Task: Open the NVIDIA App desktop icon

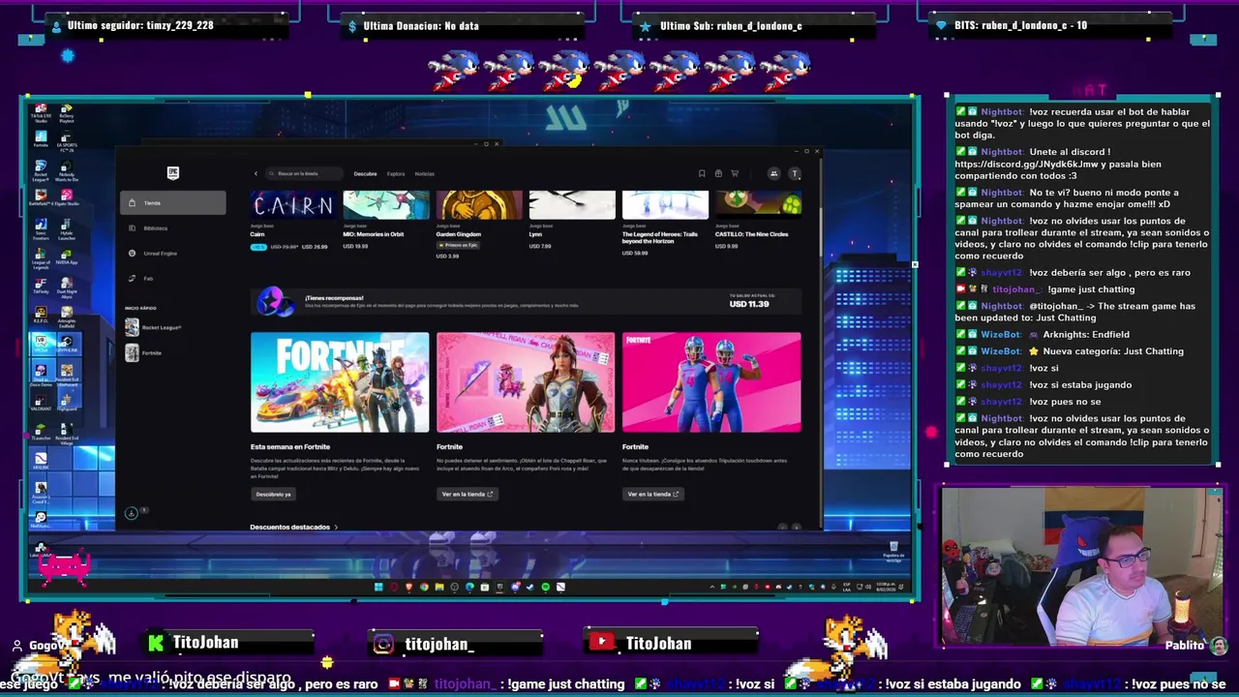Action: click(x=67, y=257)
